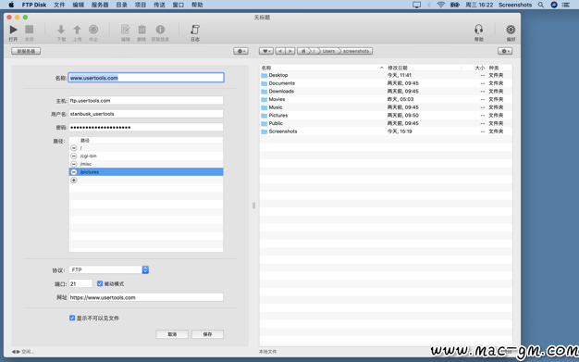Open the heart favorites dropdown
This screenshot has height=362, width=579.
click(265, 51)
